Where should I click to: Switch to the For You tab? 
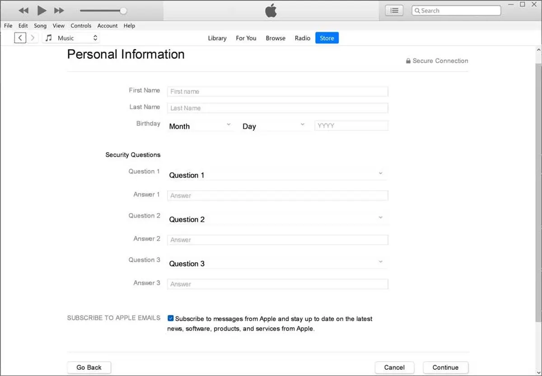[246, 38]
